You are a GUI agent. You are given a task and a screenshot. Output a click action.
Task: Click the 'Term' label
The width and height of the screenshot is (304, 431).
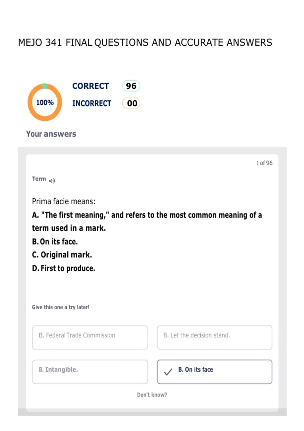click(x=39, y=179)
